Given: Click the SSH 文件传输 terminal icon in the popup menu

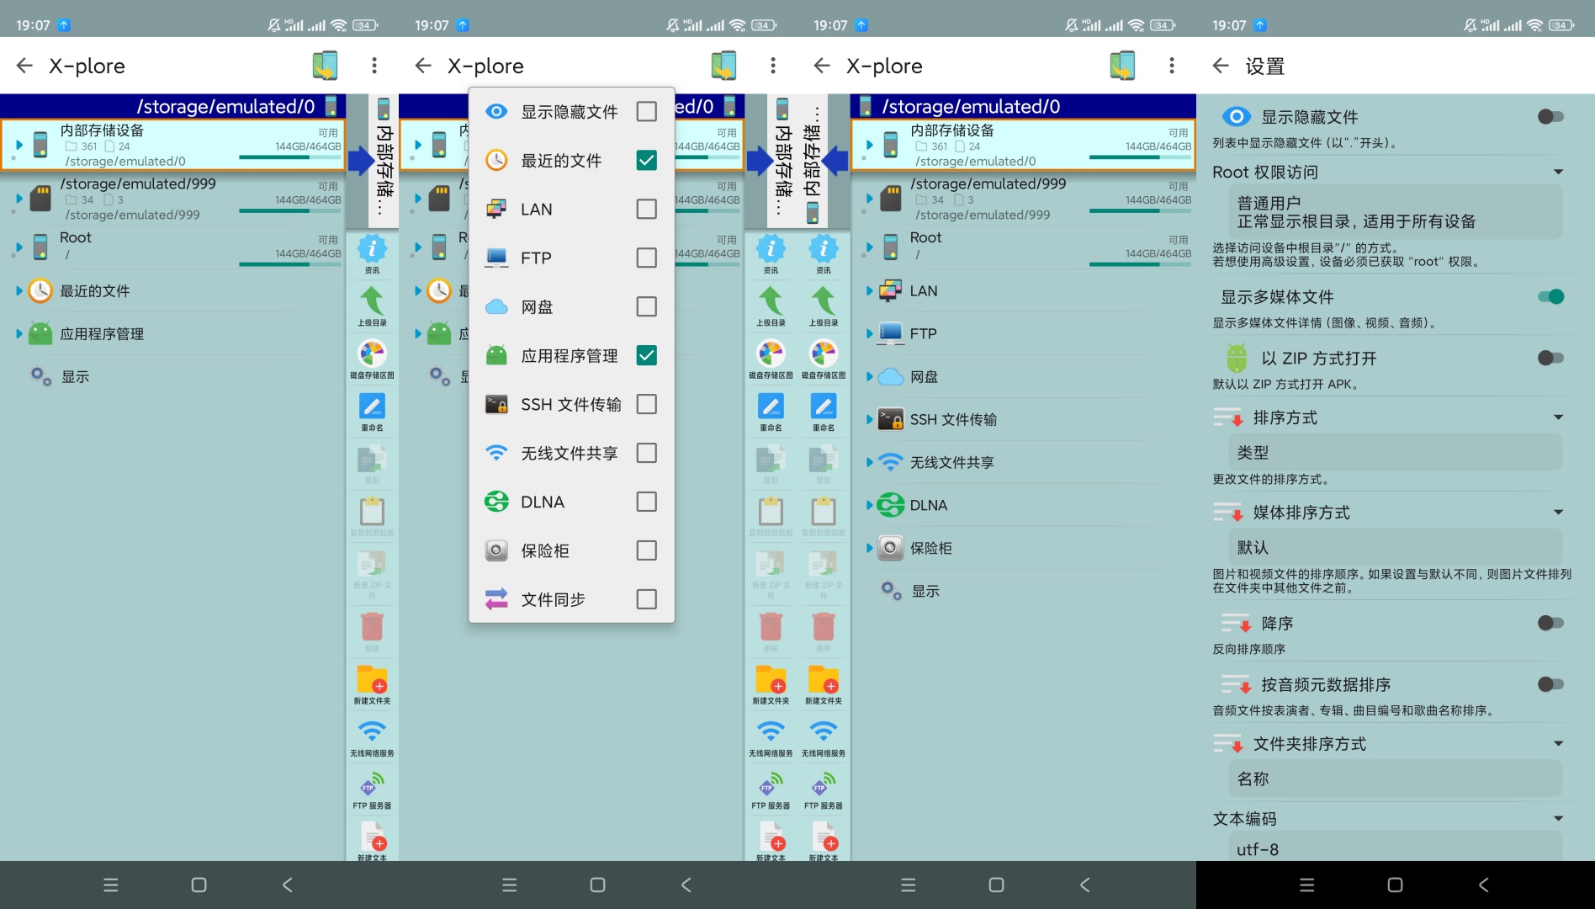Looking at the screenshot, I should tap(496, 405).
